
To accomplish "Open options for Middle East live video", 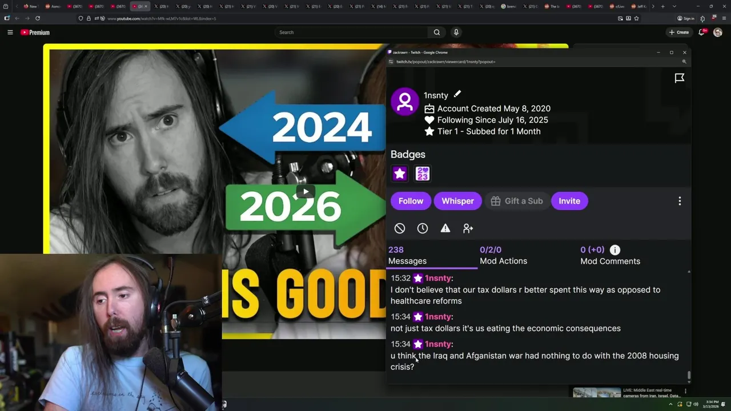I will [x=685, y=391].
